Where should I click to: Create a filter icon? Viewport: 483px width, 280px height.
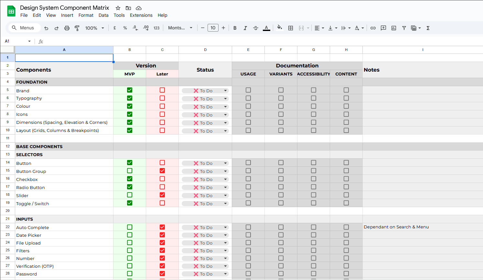pos(404,28)
